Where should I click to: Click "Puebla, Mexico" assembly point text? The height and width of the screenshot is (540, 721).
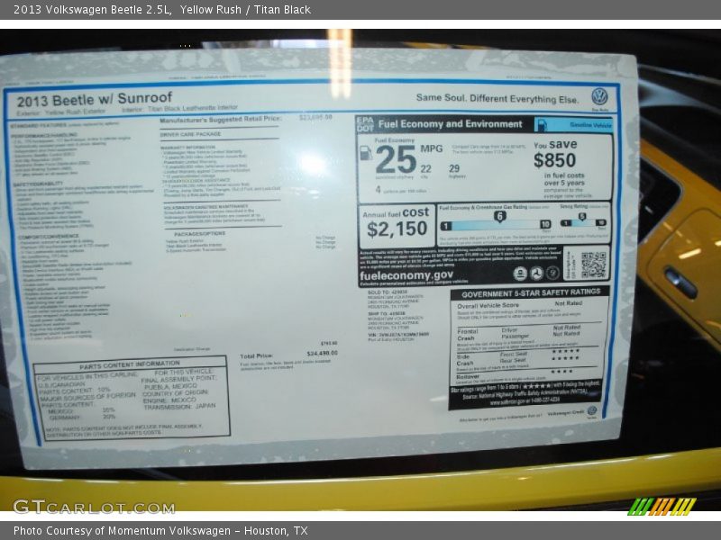(x=170, y=386)
